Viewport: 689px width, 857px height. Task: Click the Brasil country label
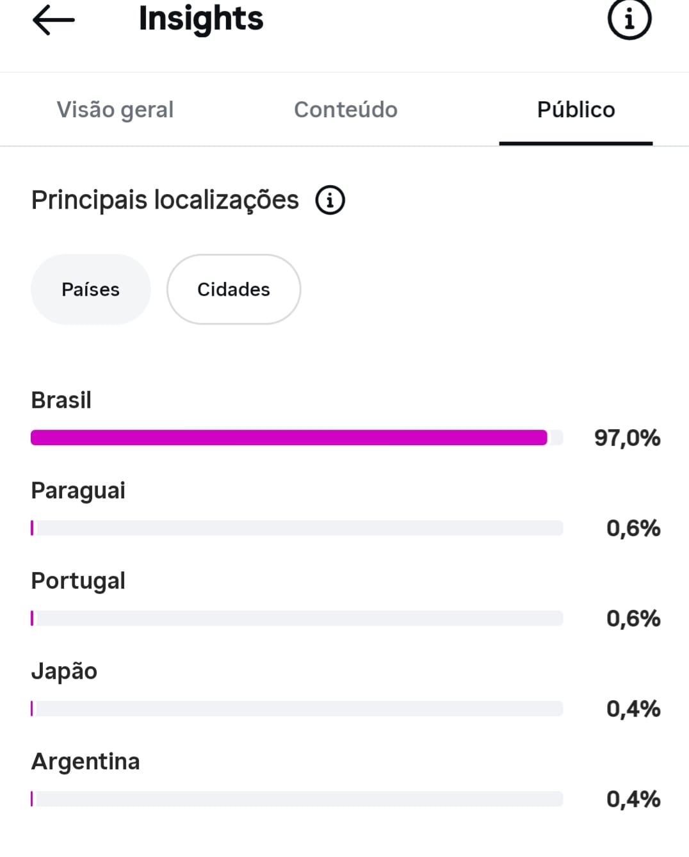tap(61, 400)
